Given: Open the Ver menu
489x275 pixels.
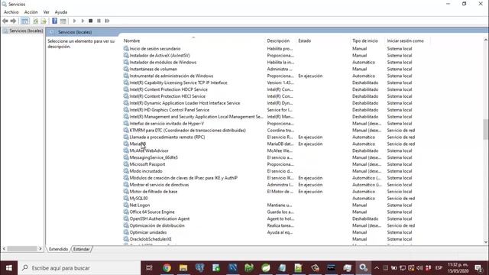Looking at the screenshot, I should click(46, 12).
